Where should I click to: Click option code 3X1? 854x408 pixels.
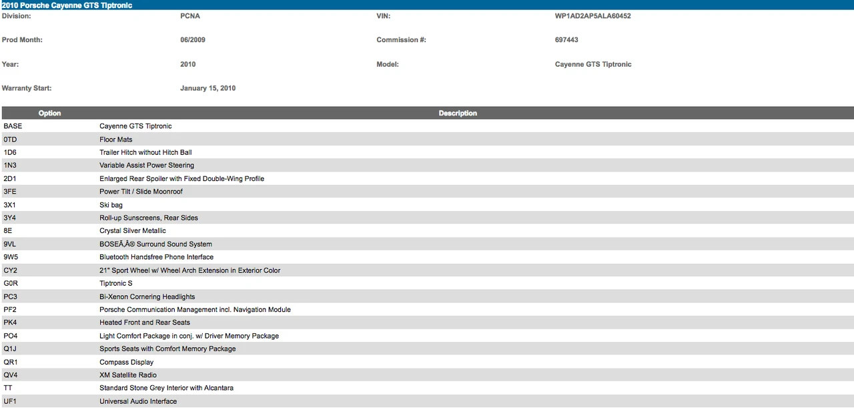[10, 205]
